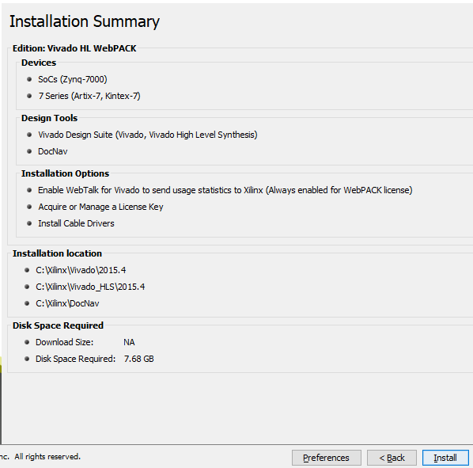Select 'Acquire or Manage a License Key'
Screen dimensions: 473x468
pos(100,207)
